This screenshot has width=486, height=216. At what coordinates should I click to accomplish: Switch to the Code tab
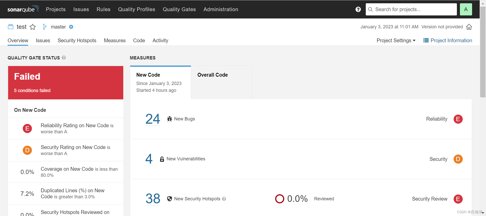(139, 40)
